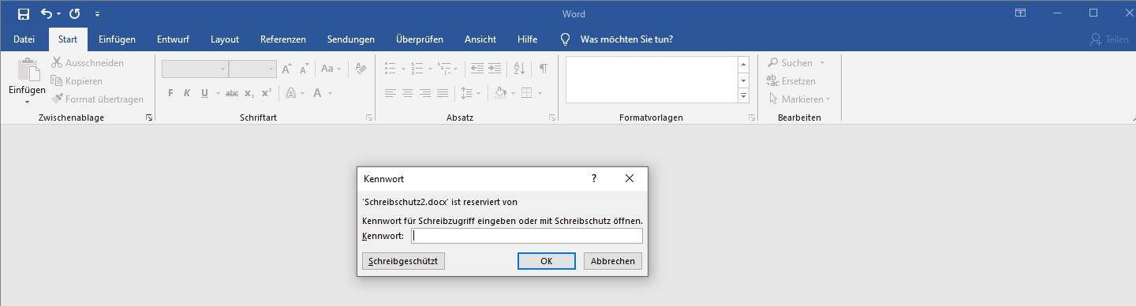Open the Datei tab
Screen dimensions: 1136x306
click(x=24, y=39)
